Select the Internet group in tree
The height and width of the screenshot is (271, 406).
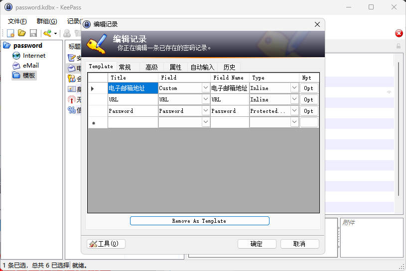[33, 56]
